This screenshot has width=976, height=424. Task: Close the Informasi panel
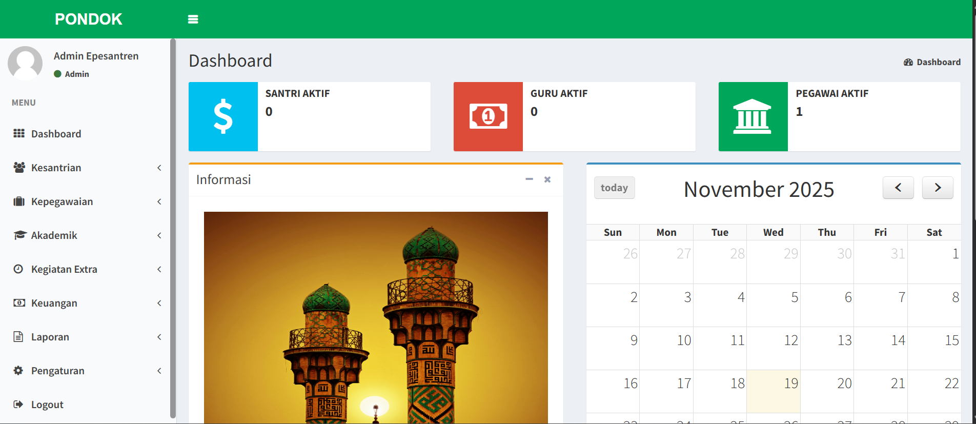(x=547, y=179)
